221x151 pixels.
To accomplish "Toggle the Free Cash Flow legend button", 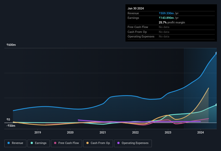I will click(66, 143).
